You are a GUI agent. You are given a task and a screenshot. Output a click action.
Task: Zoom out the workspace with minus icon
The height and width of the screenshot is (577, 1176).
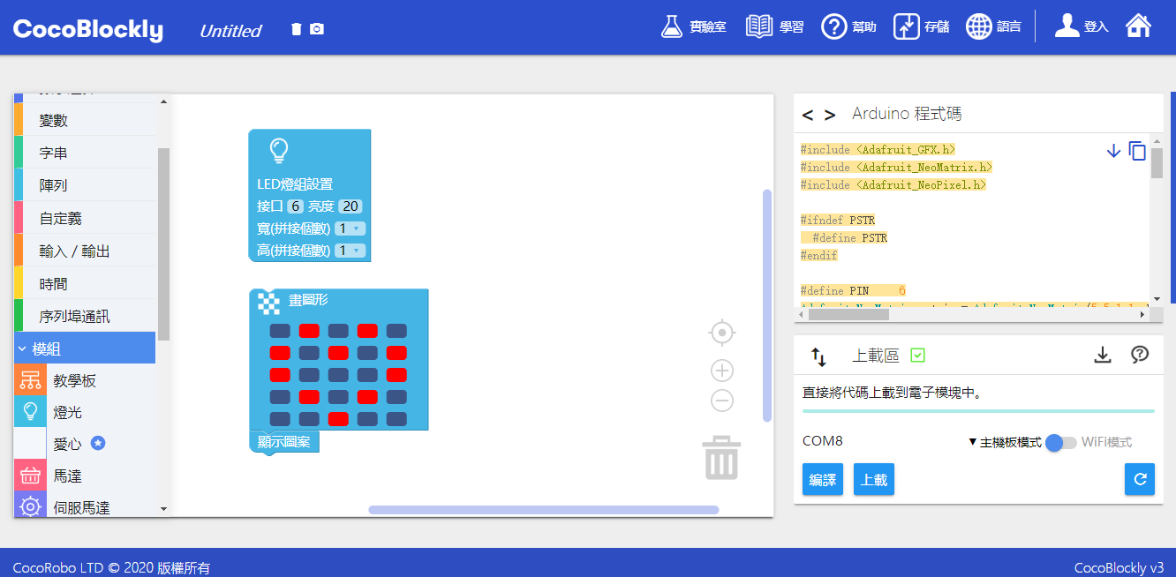pyautogui.click(x=722, y=401)
